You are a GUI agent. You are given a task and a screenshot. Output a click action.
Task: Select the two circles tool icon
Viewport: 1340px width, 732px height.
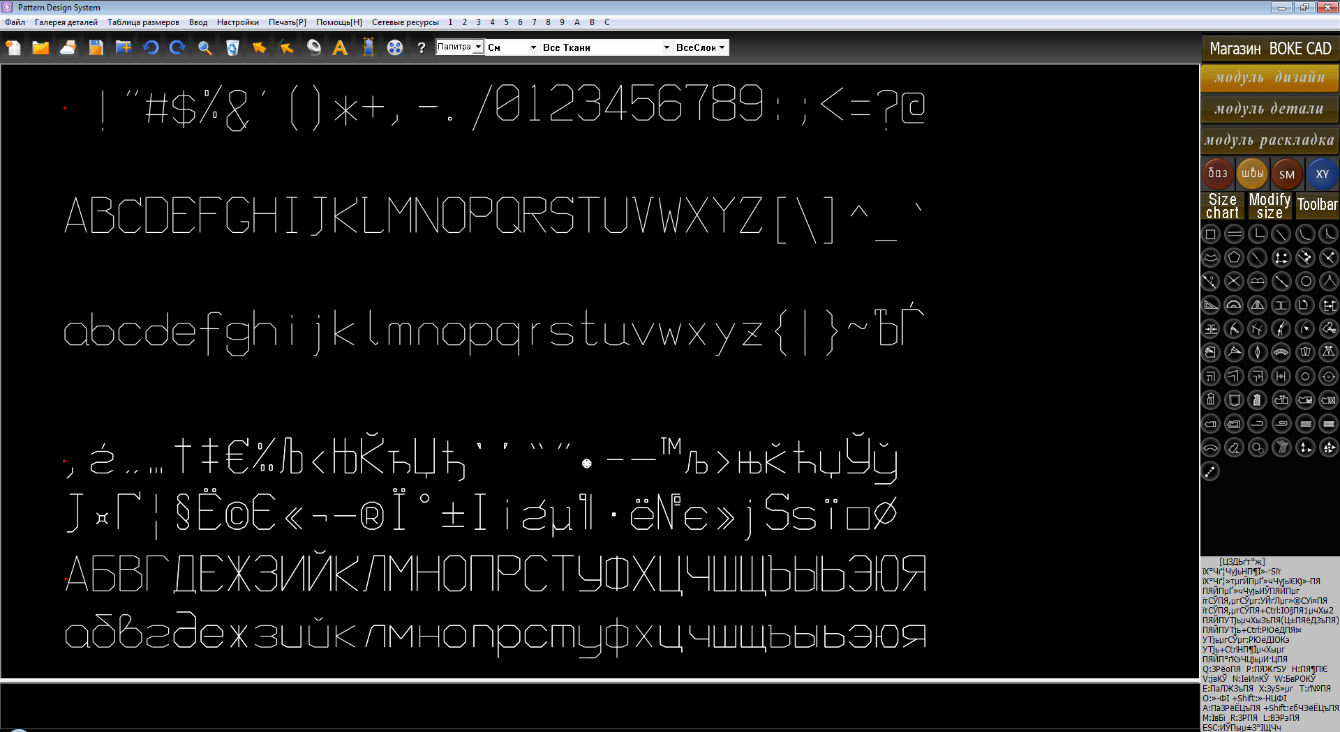coord(1258,448)
